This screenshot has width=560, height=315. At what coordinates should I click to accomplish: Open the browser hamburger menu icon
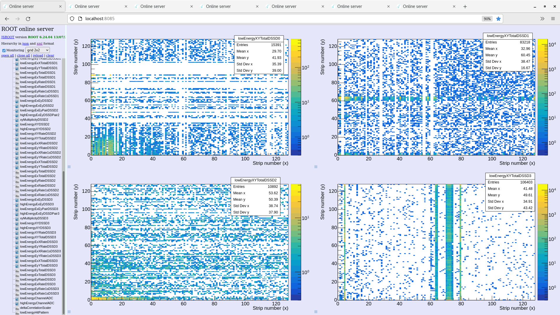[x=553, y=19]
